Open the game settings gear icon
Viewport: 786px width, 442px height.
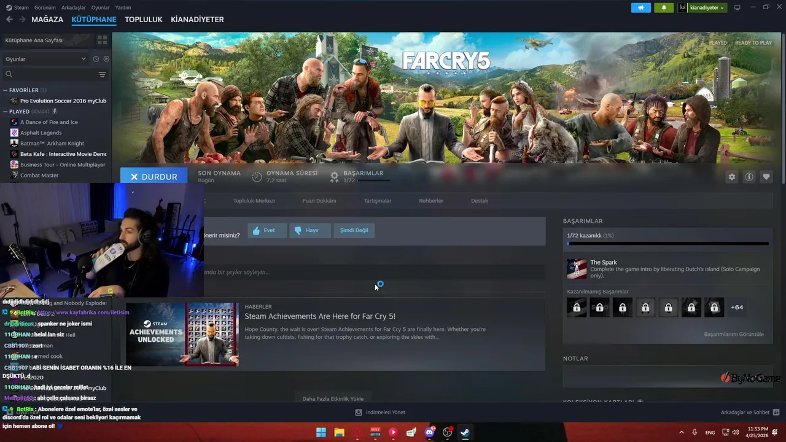(x=731, y=177)
